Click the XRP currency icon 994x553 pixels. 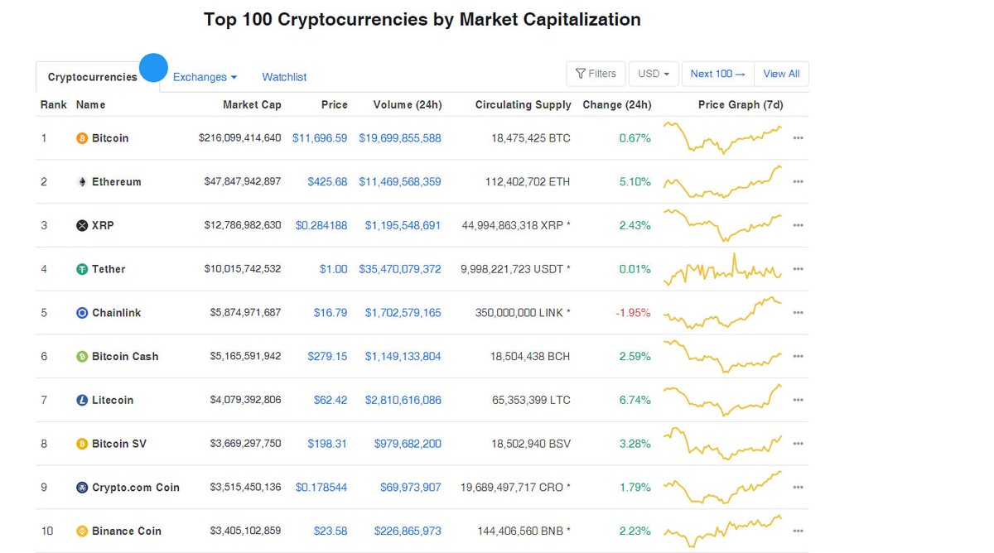[81, 225]
